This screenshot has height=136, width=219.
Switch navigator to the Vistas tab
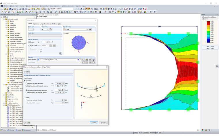click(18, 130)
